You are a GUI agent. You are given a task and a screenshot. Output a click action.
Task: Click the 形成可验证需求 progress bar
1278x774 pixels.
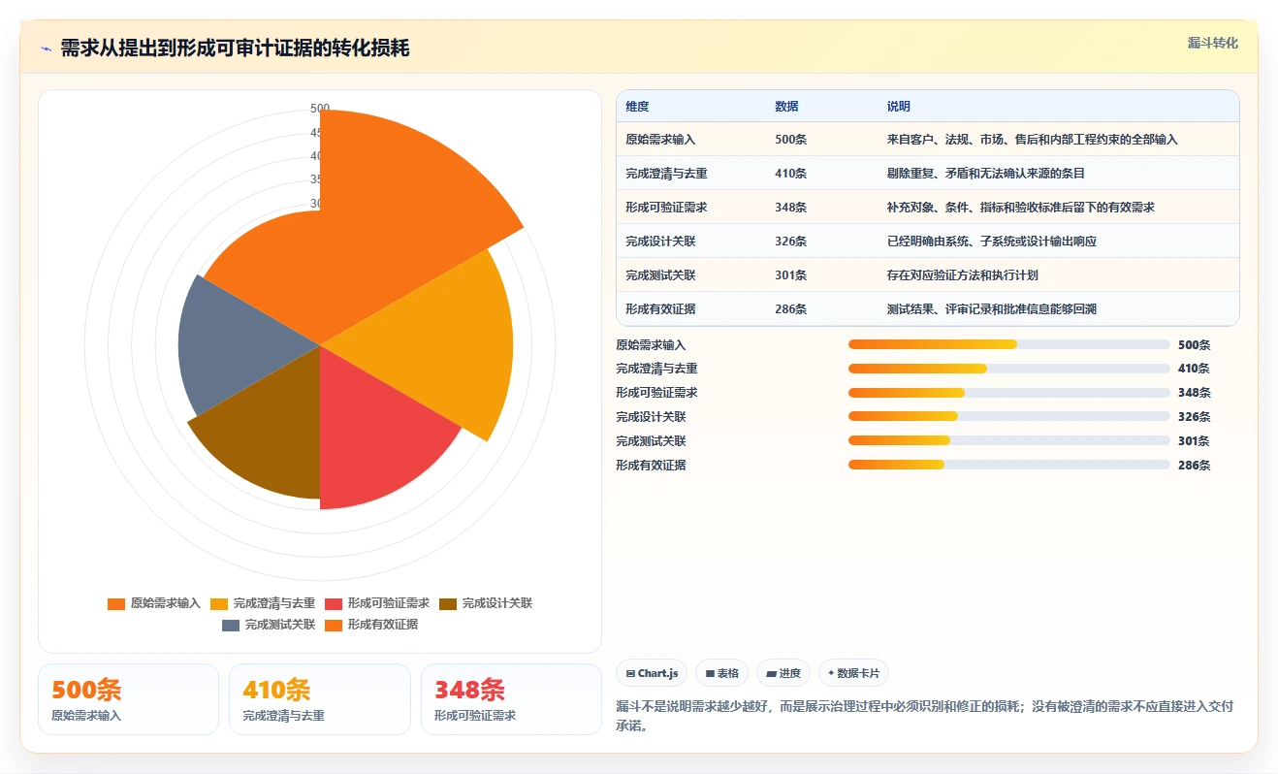[1008, 393]
